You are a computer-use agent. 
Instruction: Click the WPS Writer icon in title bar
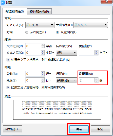click(3, 3)
